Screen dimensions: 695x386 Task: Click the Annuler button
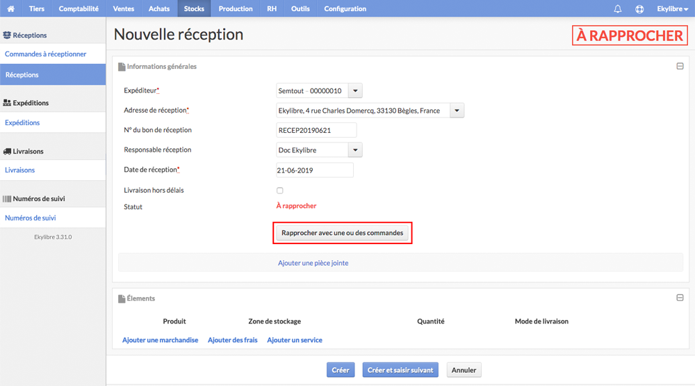[x=464, y=370]
